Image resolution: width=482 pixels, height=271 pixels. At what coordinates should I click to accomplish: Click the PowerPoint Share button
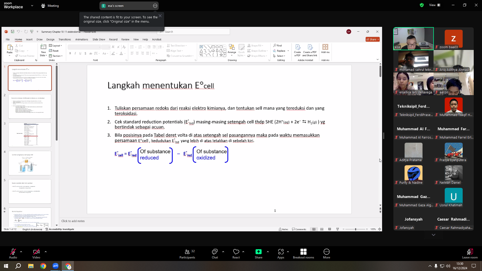click(373, 39)
